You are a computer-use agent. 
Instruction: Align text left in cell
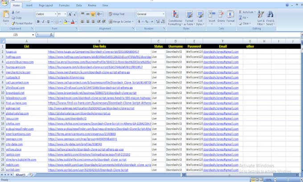pyautogui.click(x=82, y=21)
